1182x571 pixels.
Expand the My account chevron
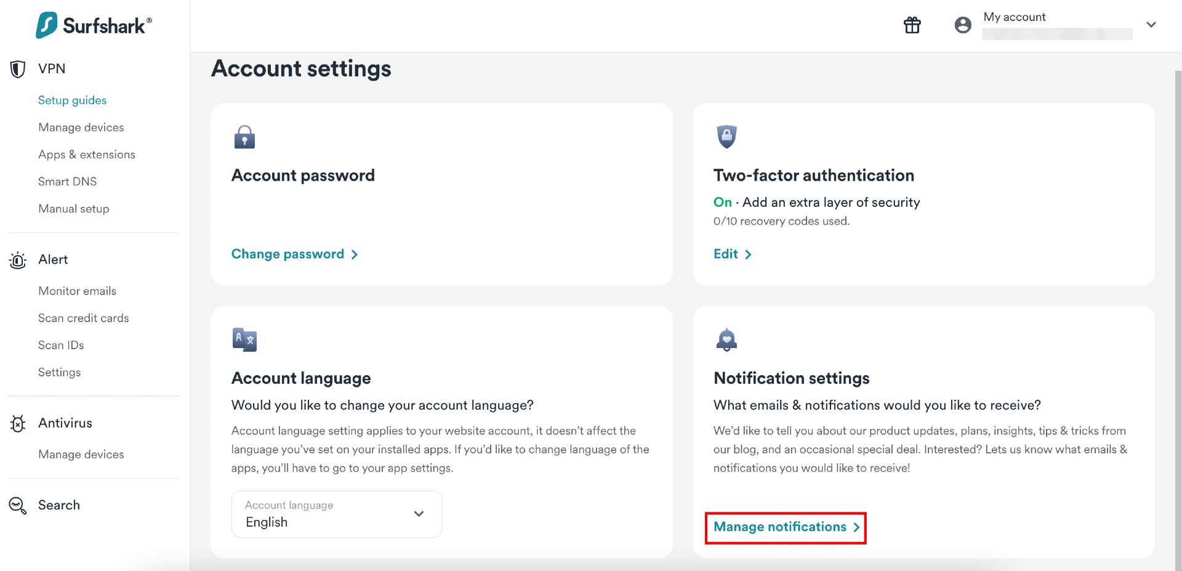[x=1151, y=25]
